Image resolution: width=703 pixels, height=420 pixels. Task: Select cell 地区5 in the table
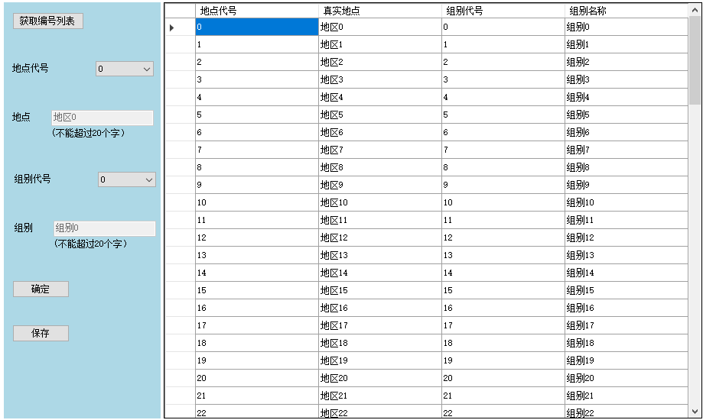point(379,115)
